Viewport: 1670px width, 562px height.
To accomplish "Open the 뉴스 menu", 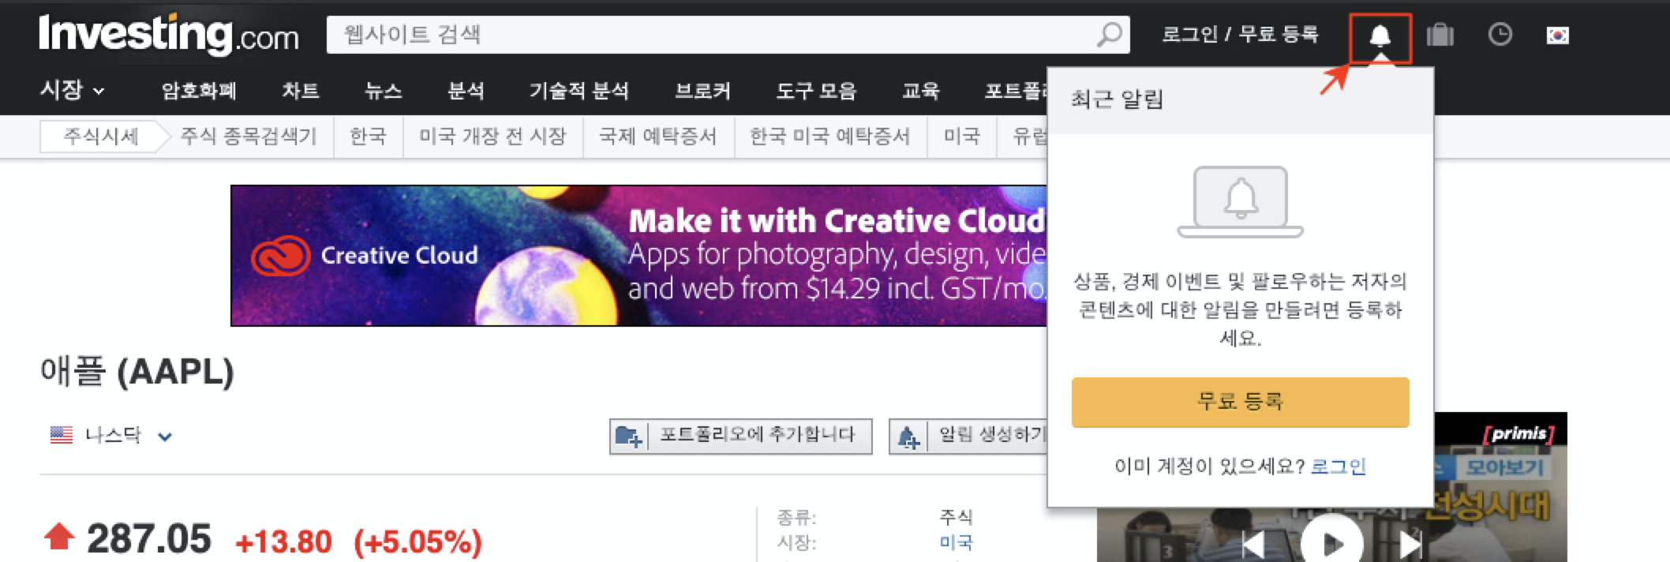I will (383, 91).
